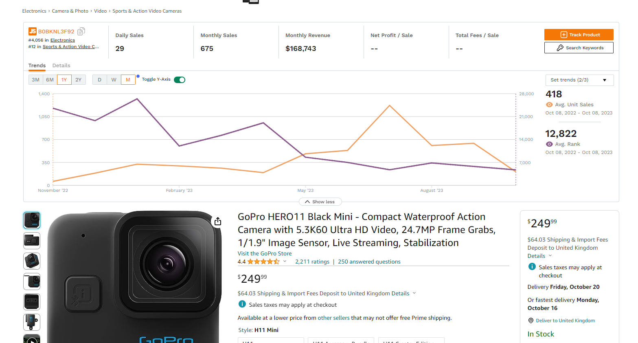Collapse the panel with Show less

(x=320, y=202)
